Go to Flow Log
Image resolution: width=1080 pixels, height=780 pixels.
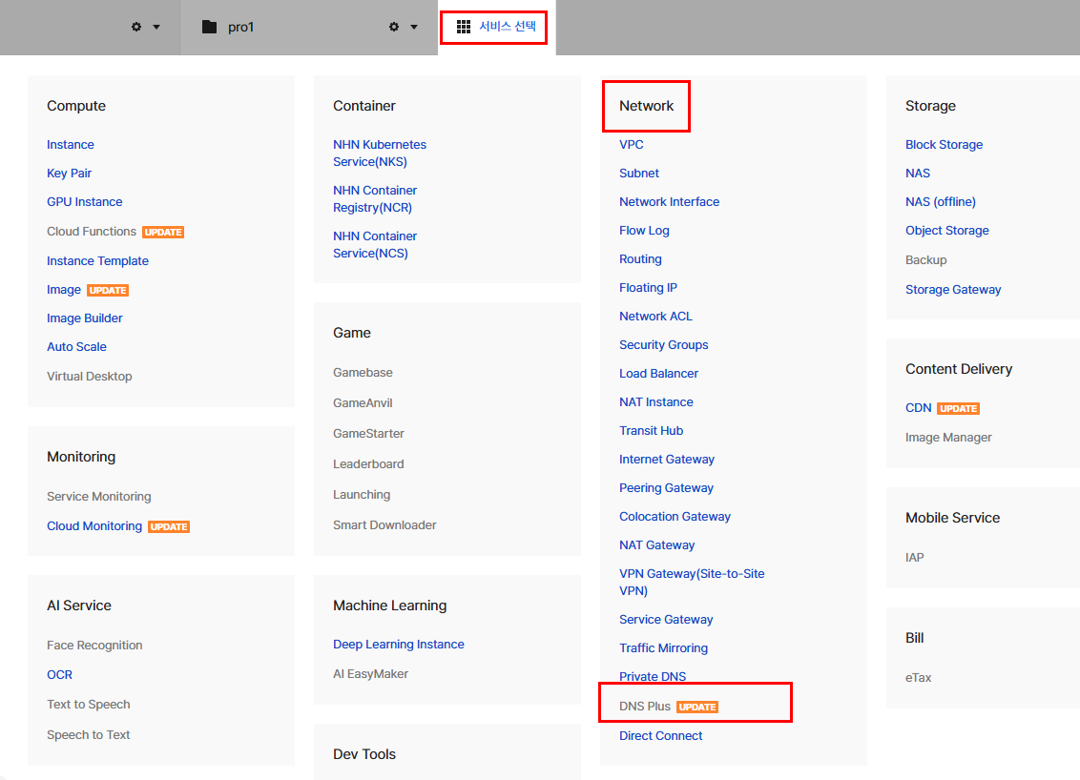point(644,231)
